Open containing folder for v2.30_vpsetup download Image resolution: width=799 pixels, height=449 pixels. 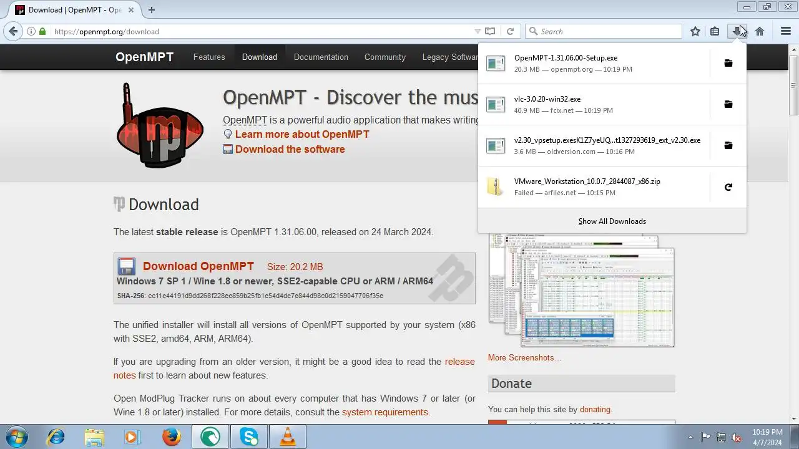[728, 145]
